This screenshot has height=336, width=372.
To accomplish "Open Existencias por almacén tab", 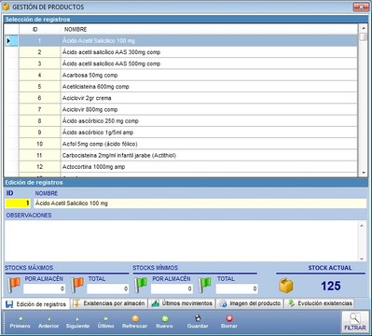I will tap(110, 303).
